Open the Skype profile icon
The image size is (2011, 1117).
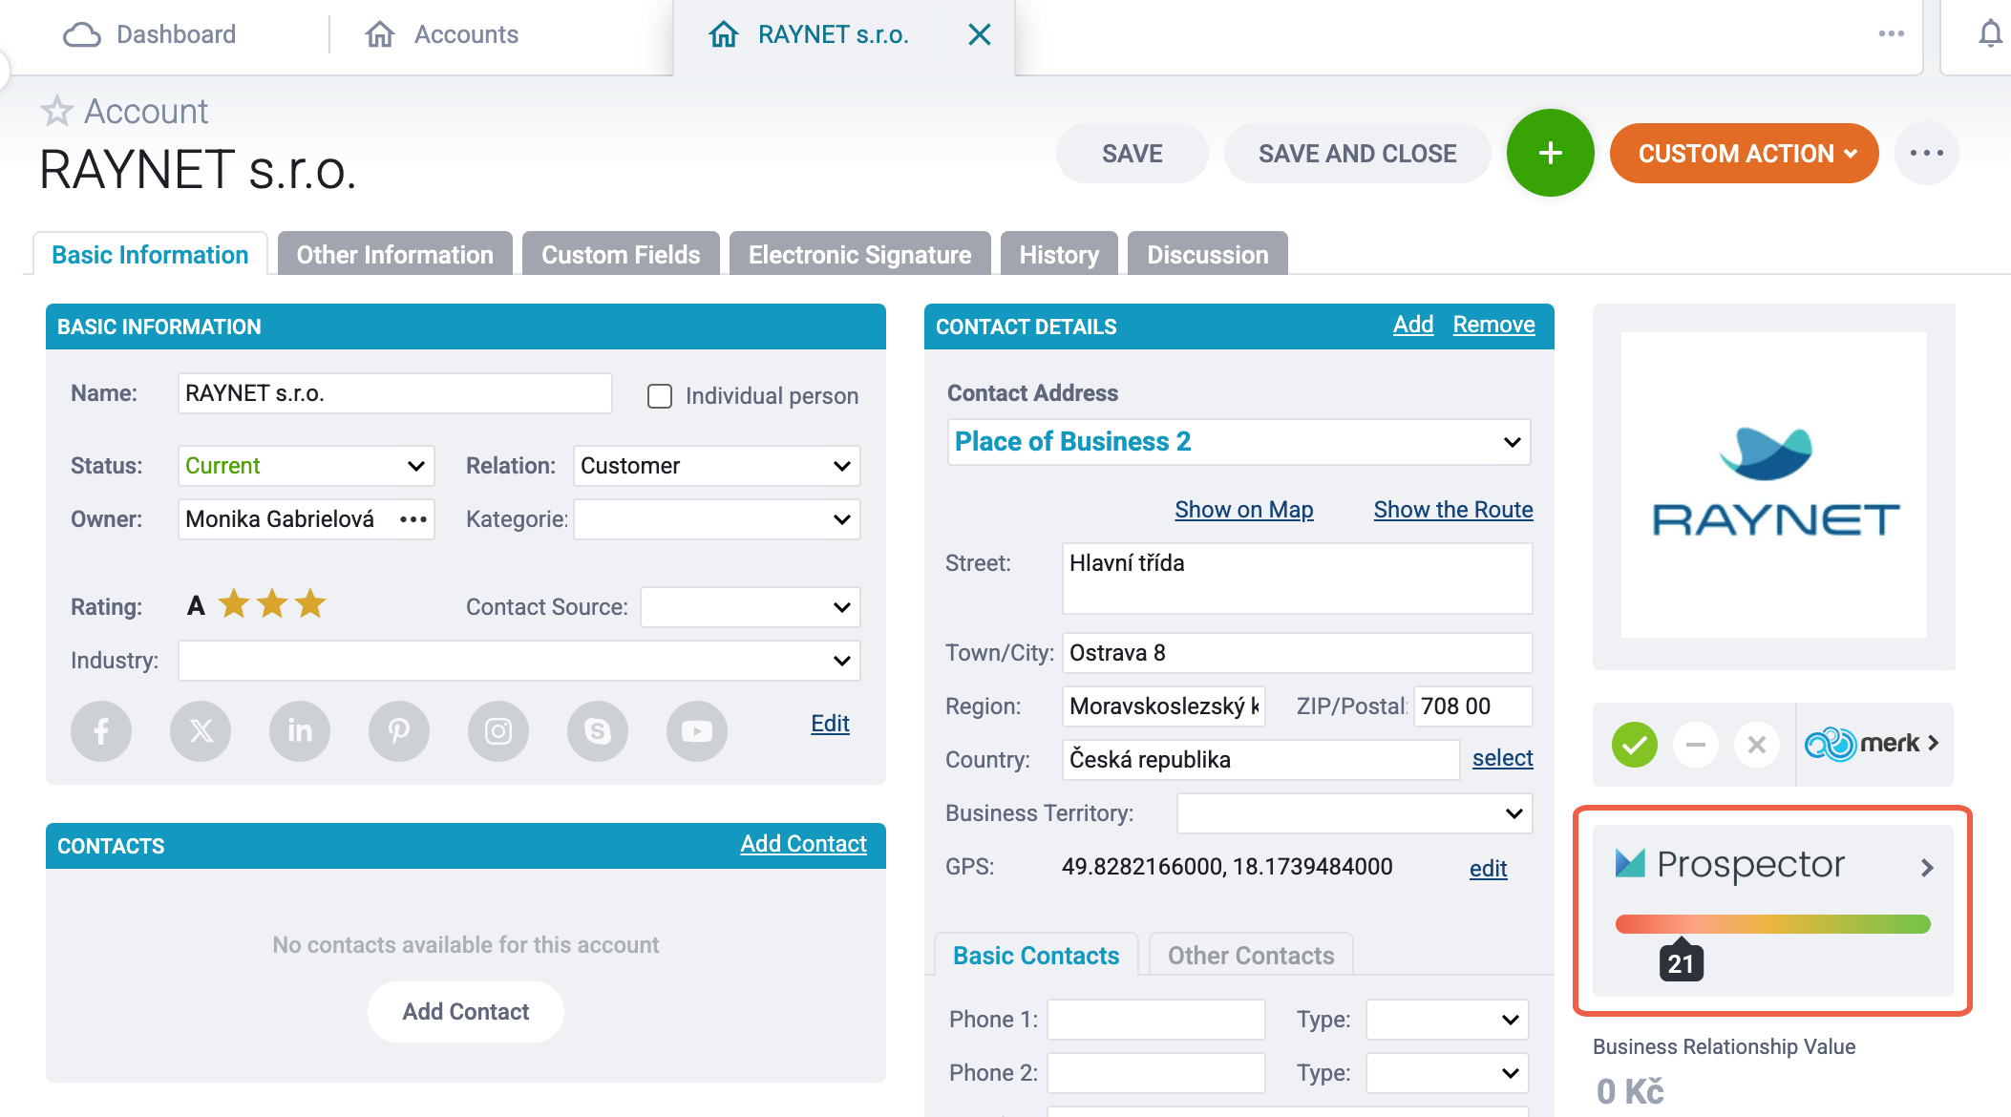point(598,731)
